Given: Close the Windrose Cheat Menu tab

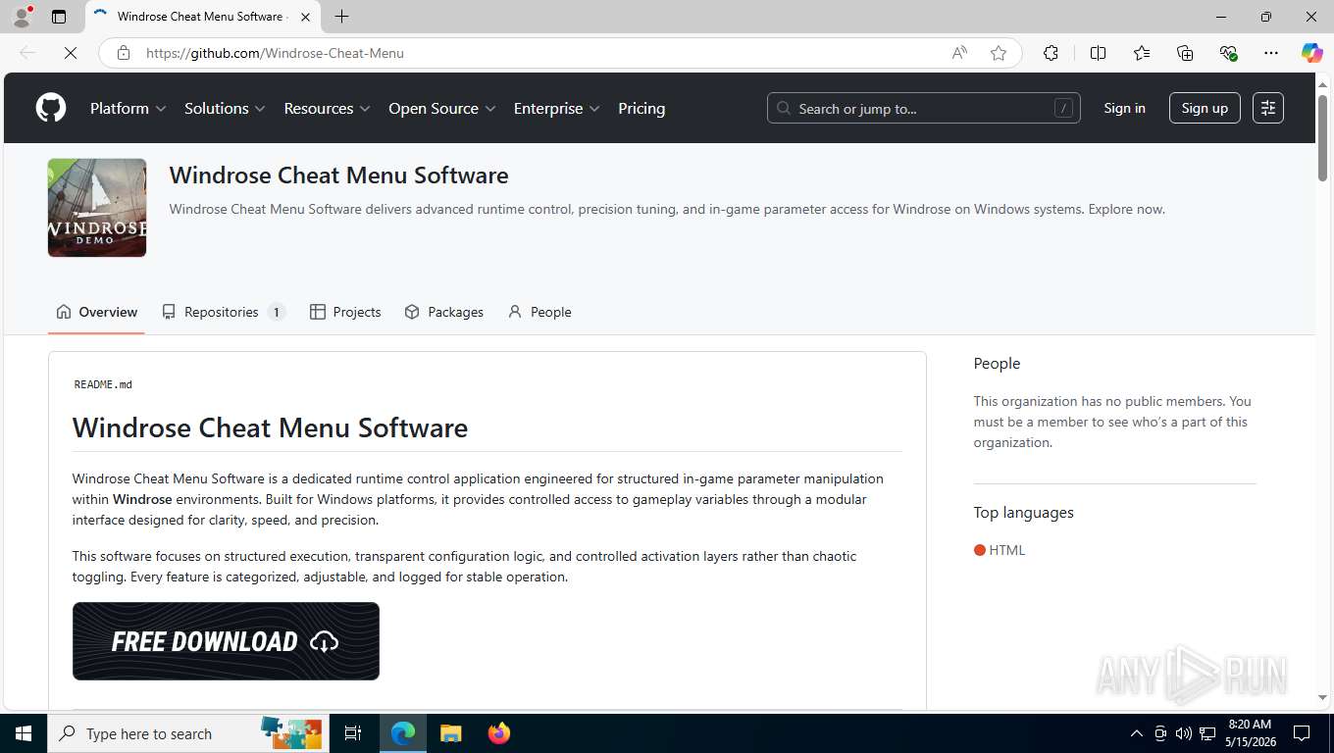Looking at the screenshot, I should point(305,17).
